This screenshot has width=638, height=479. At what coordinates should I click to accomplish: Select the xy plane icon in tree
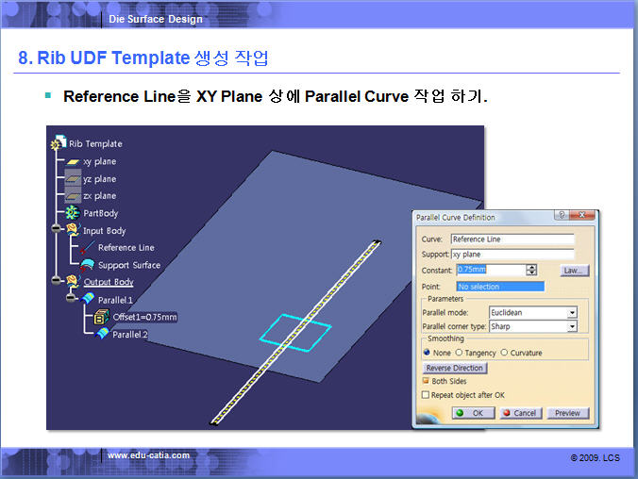coord(73,162)
